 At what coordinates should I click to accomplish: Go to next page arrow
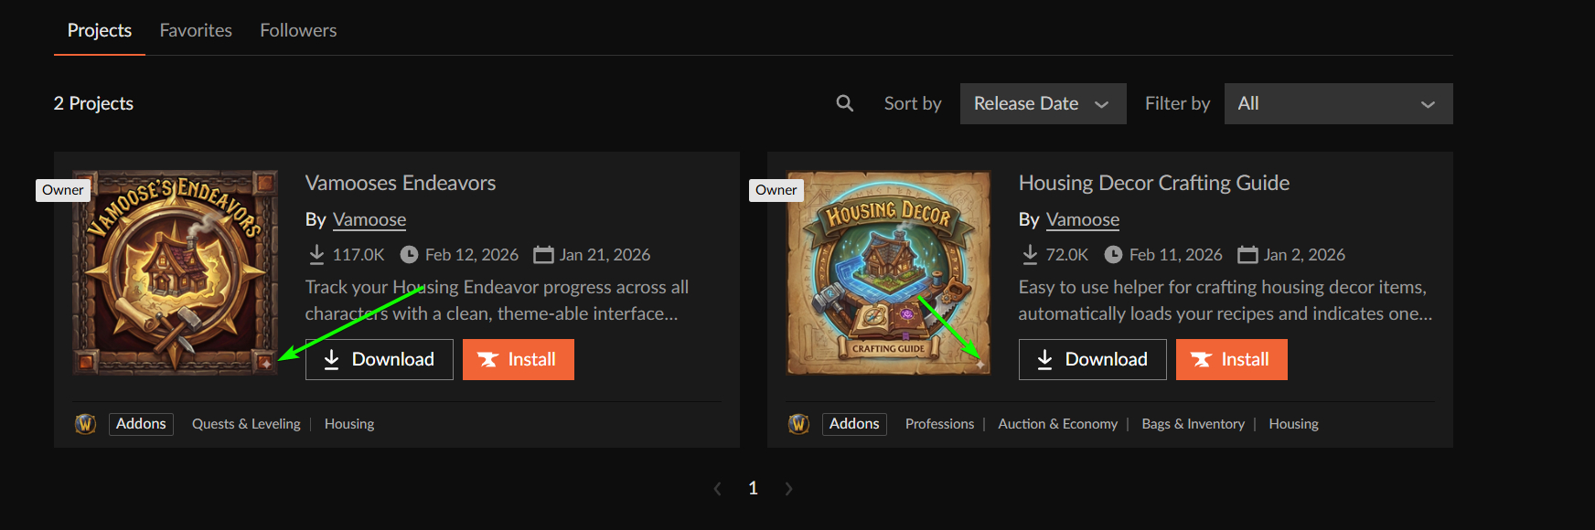point(788,489)
